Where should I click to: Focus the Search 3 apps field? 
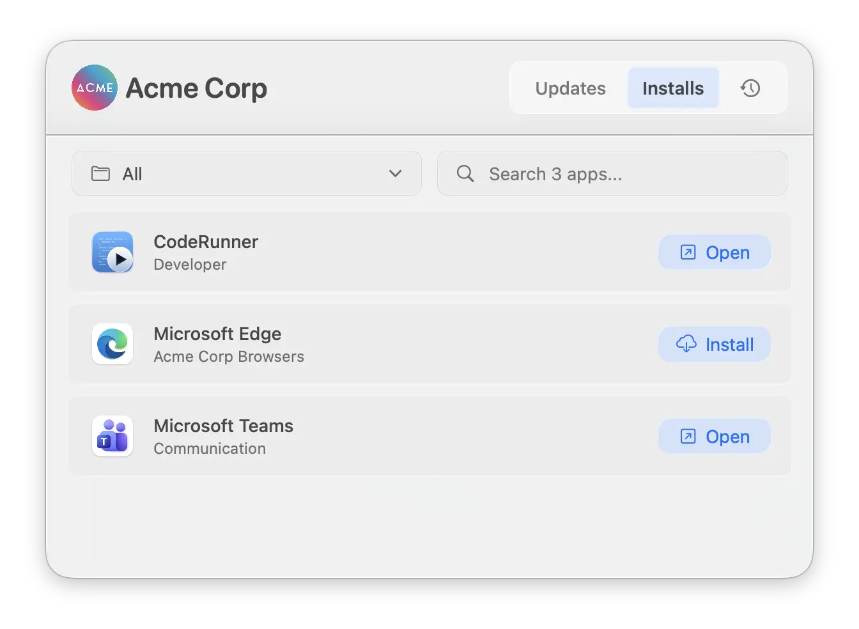click(x=612, y=173)
